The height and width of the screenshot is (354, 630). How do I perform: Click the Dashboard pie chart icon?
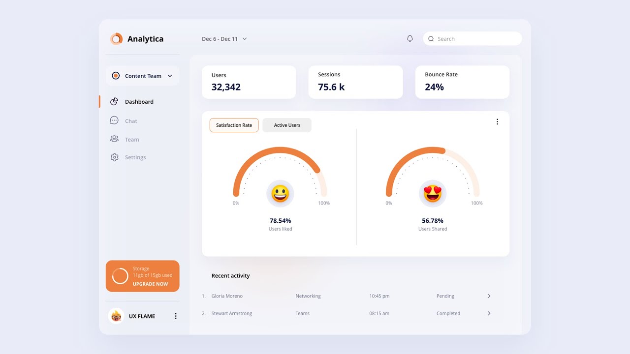(114, 101)
